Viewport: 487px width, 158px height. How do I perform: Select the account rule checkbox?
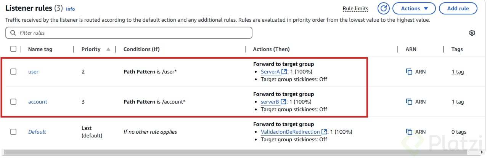tap(13, 102)
